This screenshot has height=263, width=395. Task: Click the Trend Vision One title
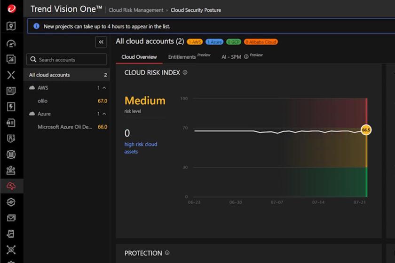pyautogui.click(x=66, y=9)
